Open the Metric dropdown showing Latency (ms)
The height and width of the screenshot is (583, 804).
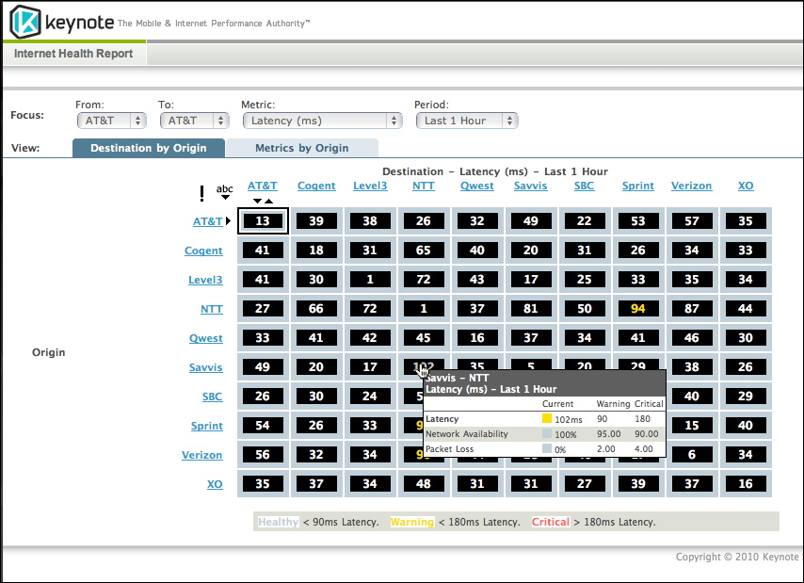(323, 121)
